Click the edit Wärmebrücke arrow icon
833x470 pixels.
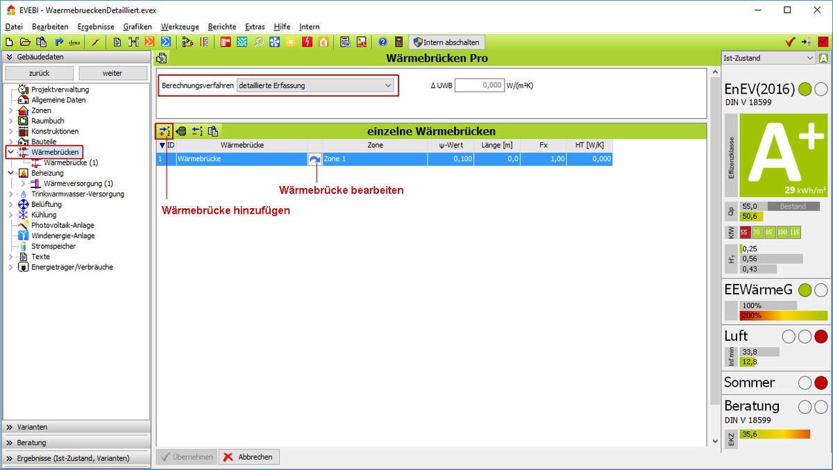pos(314,159)
